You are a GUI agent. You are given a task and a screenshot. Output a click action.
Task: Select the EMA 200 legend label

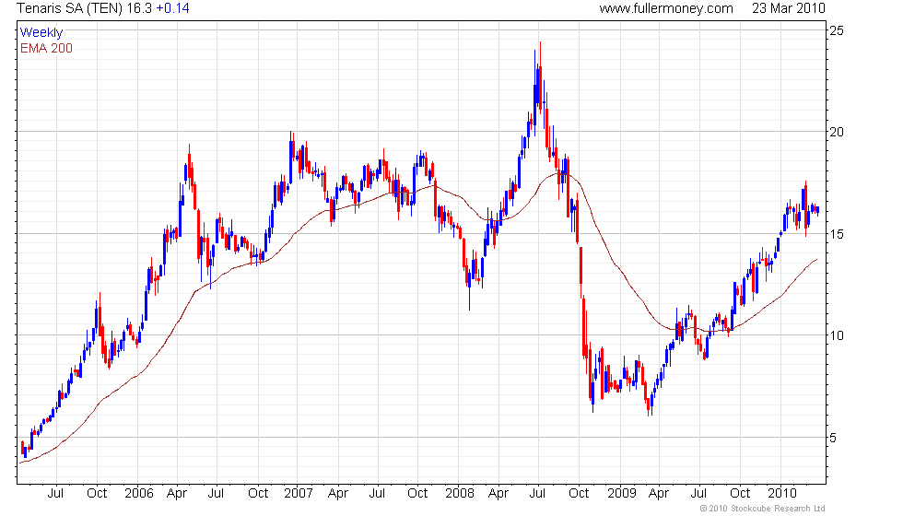[x=46, y=48]
